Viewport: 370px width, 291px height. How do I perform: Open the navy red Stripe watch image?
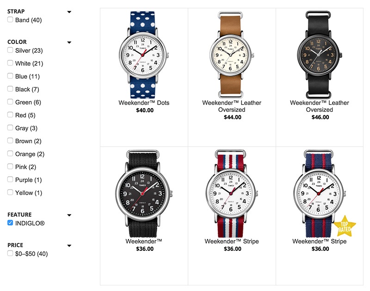pos(320,194)
